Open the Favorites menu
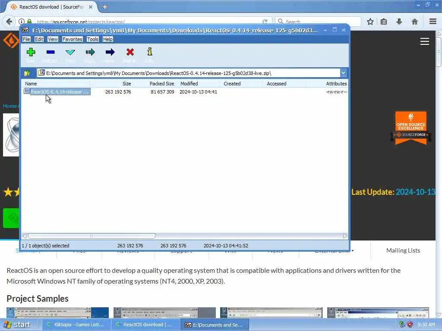442x331 pixels. click(x=72, y=39)
